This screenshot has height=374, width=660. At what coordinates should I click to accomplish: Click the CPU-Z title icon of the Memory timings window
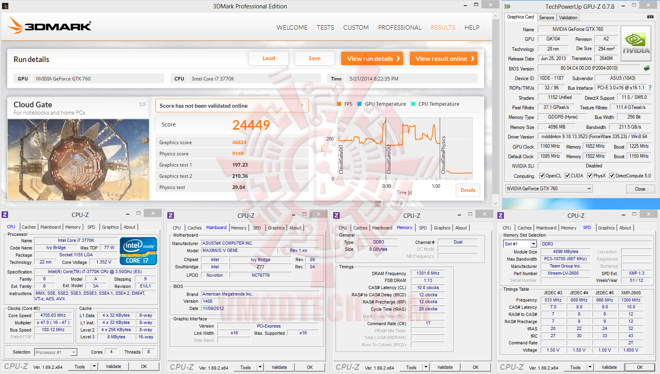[336, 215]
